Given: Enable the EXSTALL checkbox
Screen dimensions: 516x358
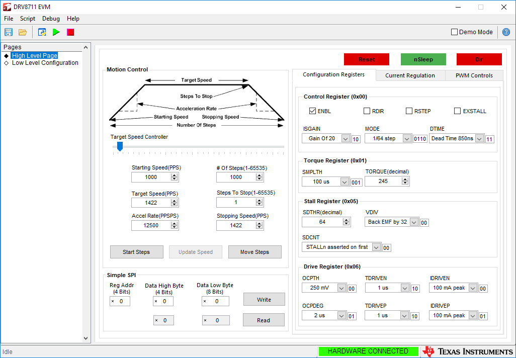Looking at the screenshot, I should pyautogui.click(x=458, y=111).
